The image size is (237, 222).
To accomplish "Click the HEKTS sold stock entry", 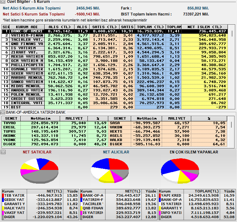I will coord(168,132).
